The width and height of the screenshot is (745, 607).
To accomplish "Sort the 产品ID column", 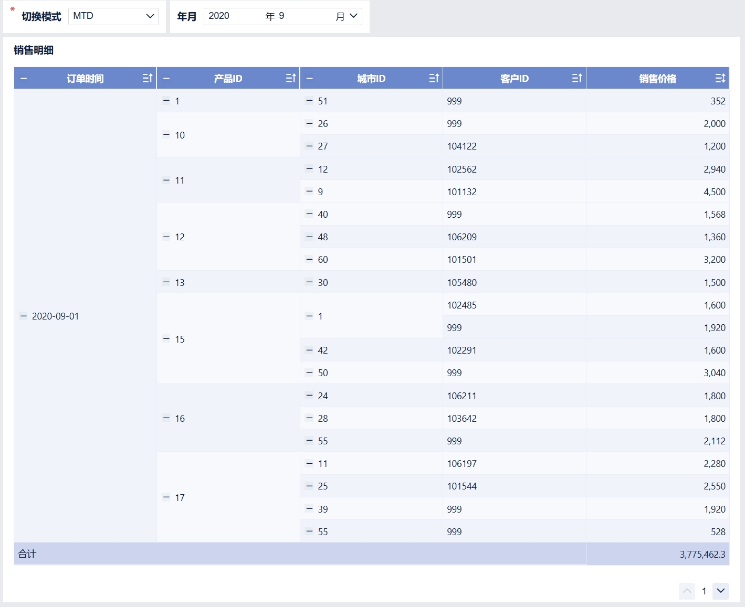I will point(291,78).
